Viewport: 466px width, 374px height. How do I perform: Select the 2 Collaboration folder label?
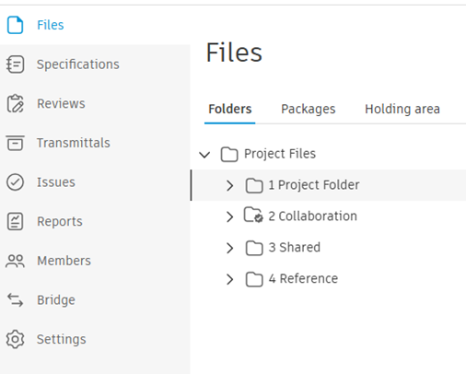(x=312, y=216)
